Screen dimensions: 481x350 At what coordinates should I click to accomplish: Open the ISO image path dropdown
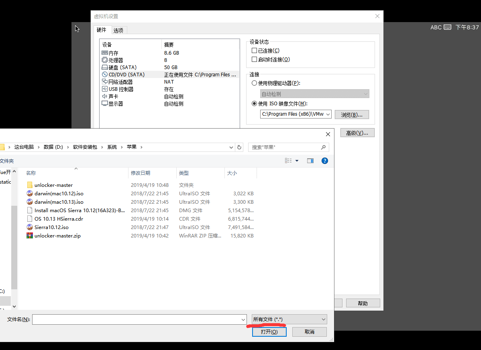tap(328, 115)
